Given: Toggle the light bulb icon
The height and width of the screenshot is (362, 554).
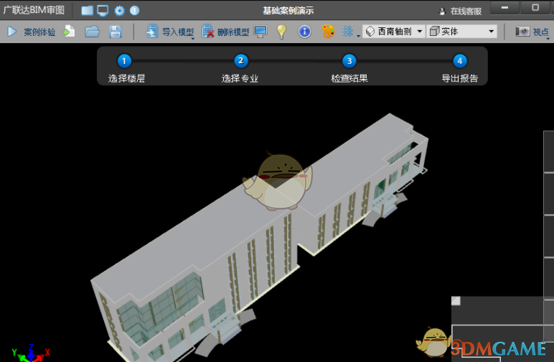Looking at the screenshot, I should click(x=282, y=32).
